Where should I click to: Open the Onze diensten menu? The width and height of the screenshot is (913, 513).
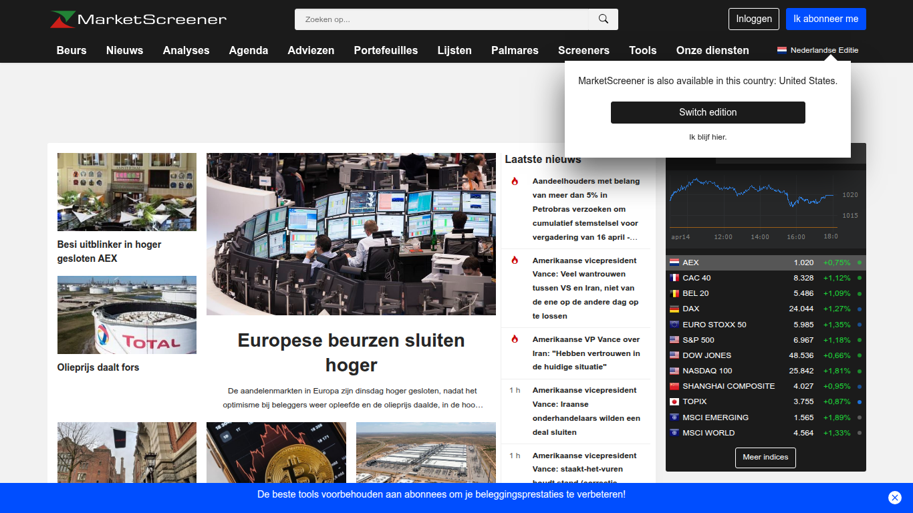tap(712, 50)
